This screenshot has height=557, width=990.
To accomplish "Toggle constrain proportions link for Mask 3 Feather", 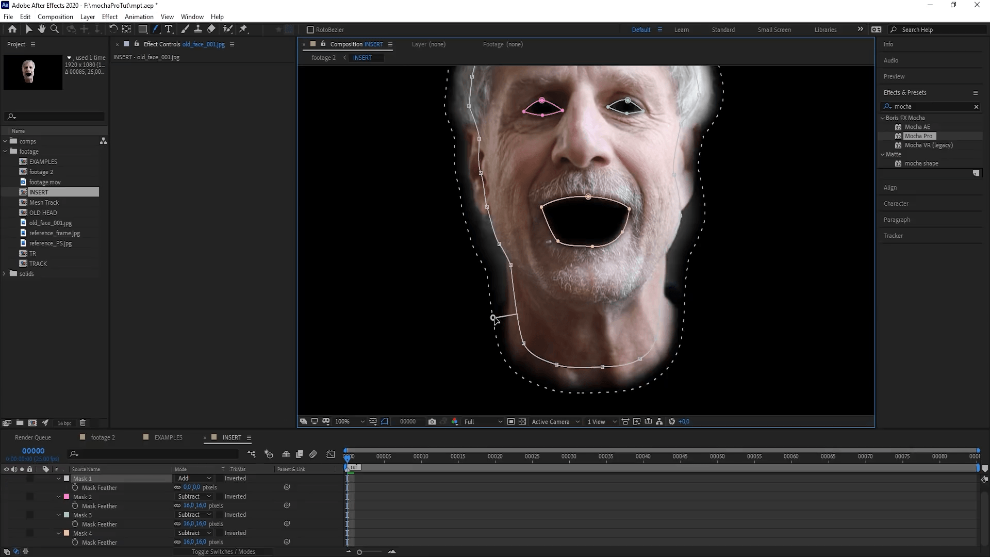I will (x=177, y=524).
